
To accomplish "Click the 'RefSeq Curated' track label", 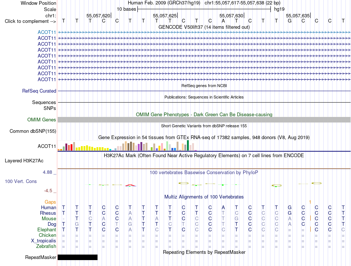I will 39,91.
